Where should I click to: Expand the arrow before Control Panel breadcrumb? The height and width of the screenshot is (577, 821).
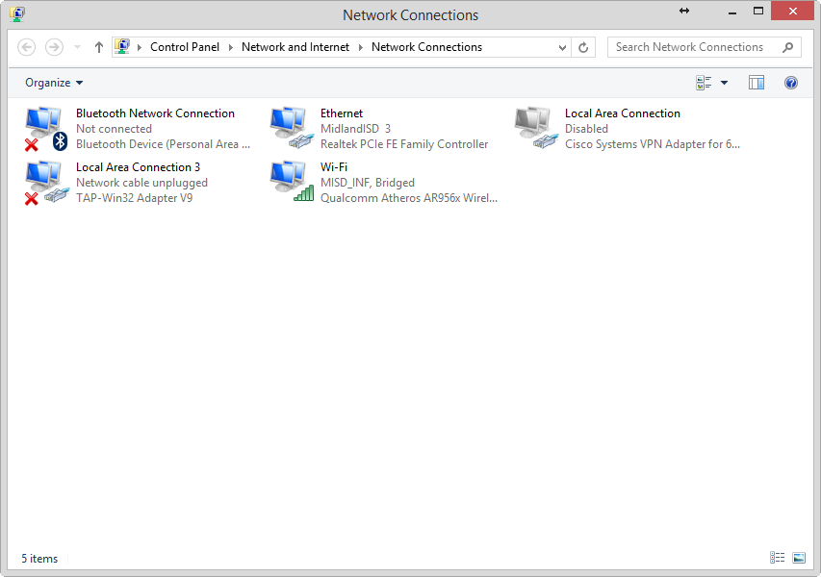140,48
